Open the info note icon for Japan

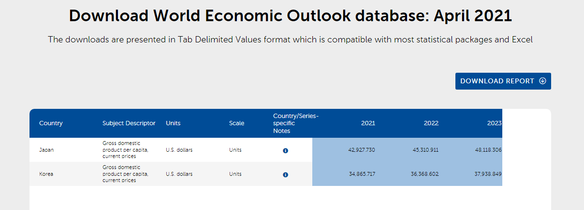285,151
